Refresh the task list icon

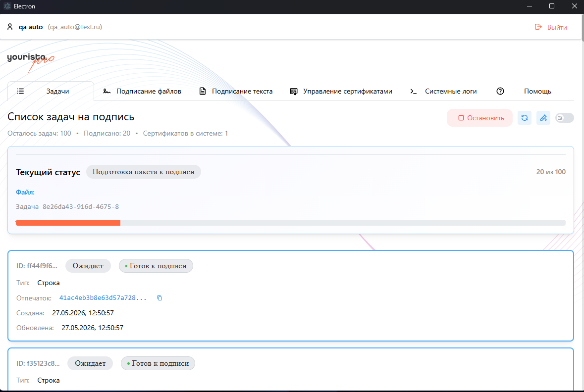point(525,118)
